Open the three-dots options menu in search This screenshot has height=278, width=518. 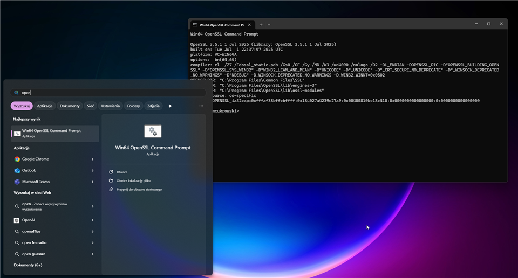(201, 106)
